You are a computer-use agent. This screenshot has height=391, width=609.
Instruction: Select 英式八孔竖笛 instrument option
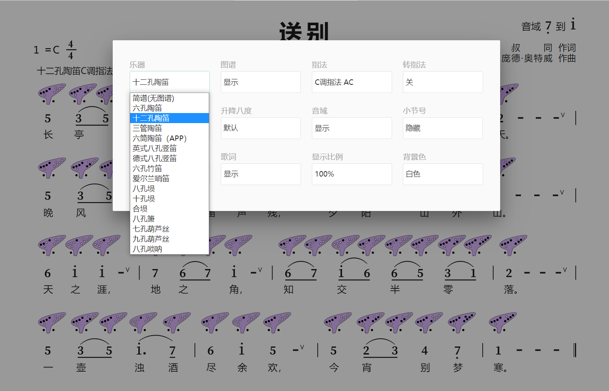click(x=169, y=148)
